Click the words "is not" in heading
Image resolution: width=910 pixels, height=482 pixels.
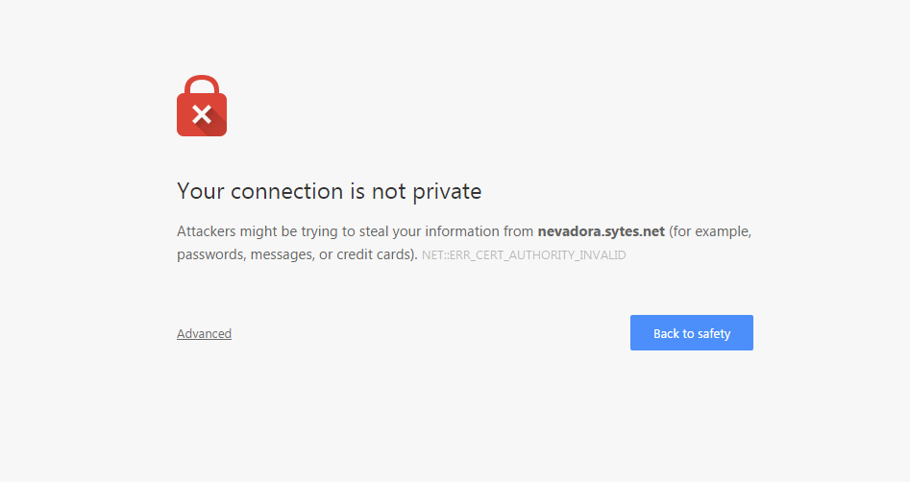[x=378, y=192]
